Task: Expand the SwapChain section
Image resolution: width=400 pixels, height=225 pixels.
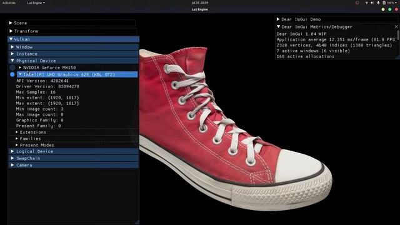Action: coord(74,158)
